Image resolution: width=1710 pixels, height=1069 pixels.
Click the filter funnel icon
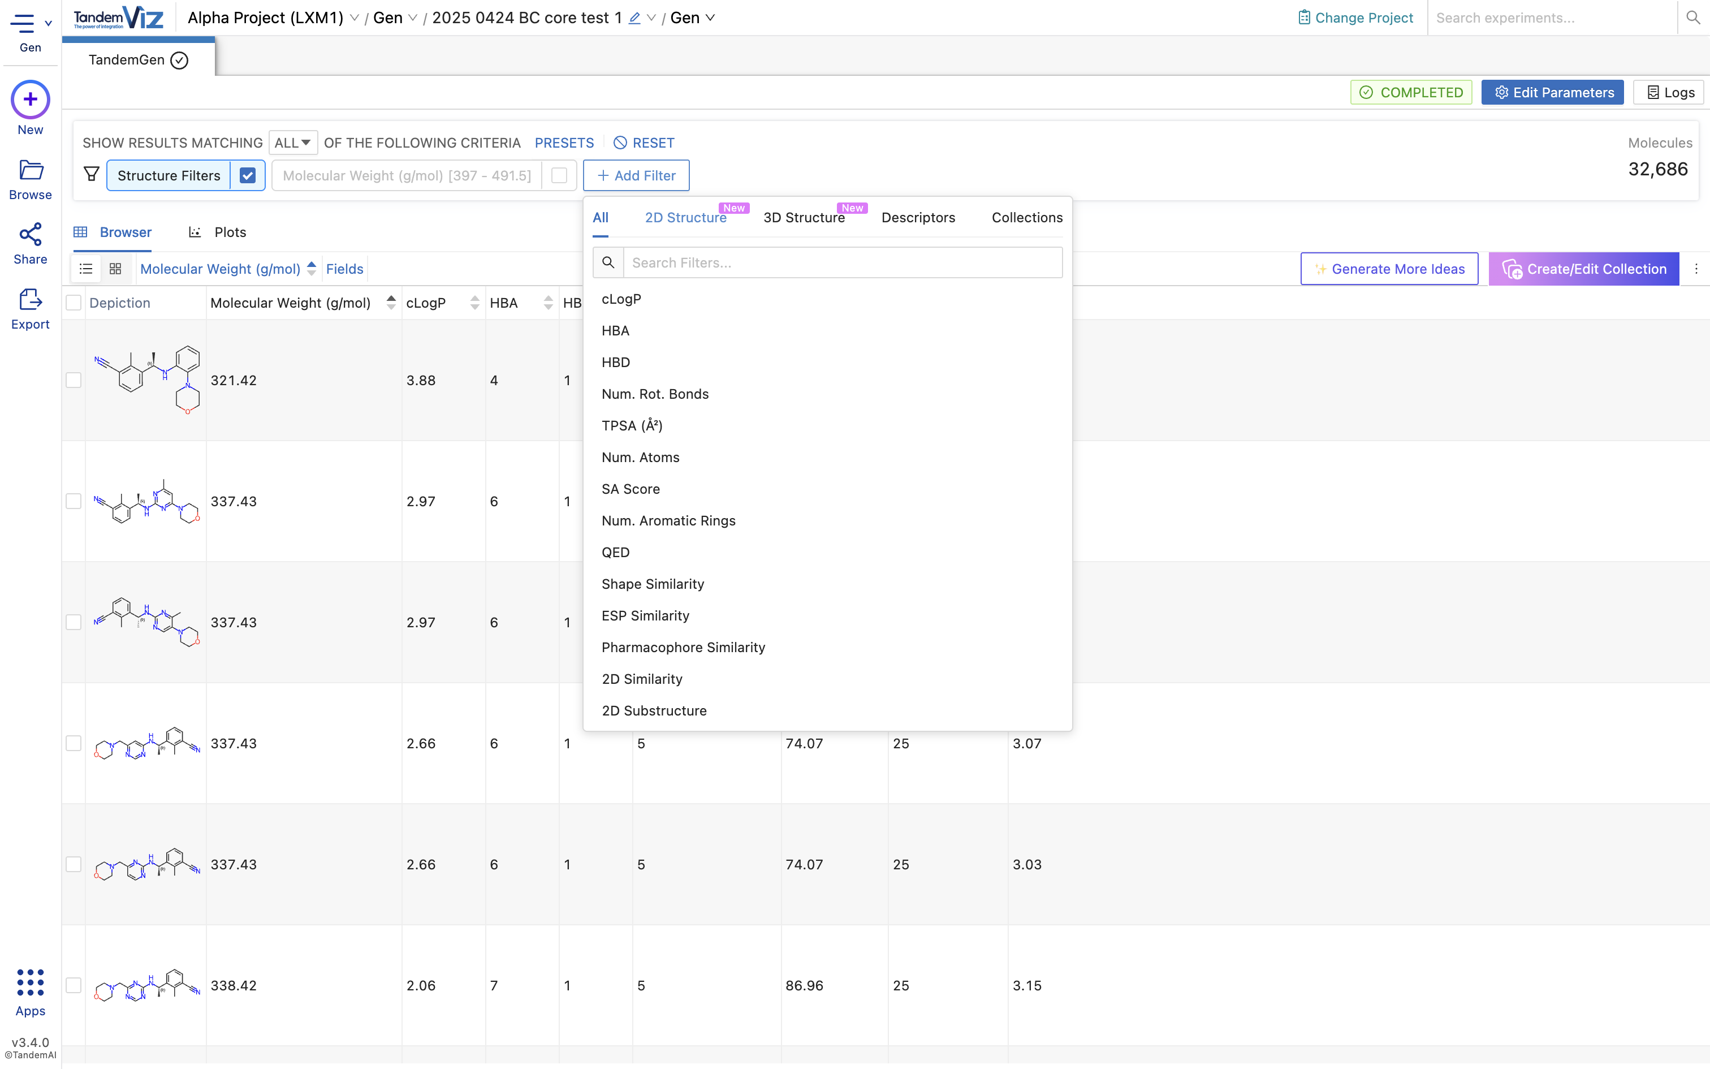tap(92, 175)
